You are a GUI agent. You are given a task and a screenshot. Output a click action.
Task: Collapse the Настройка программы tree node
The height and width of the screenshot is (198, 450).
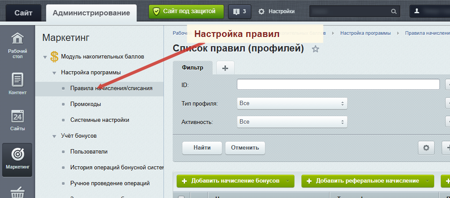pos(54,73)
